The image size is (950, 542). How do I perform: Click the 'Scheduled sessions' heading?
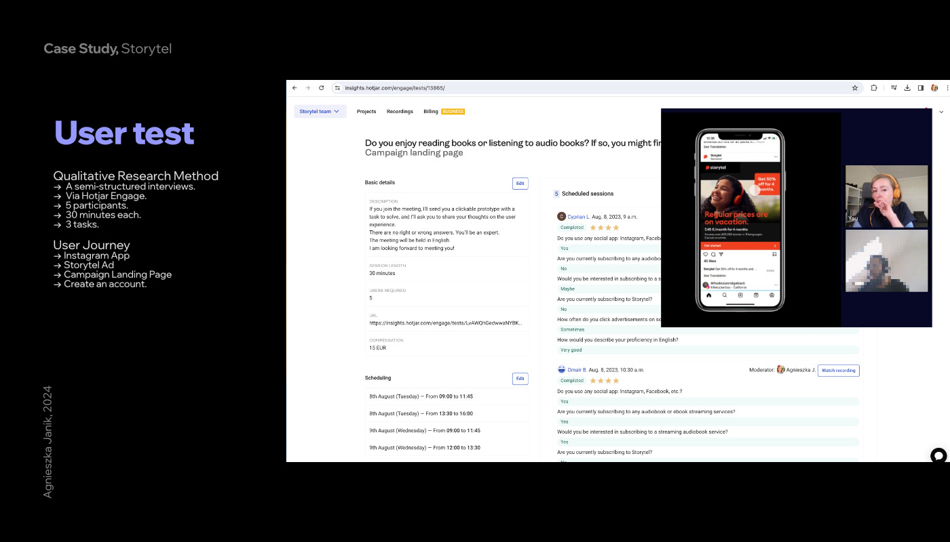pos(588,194)
